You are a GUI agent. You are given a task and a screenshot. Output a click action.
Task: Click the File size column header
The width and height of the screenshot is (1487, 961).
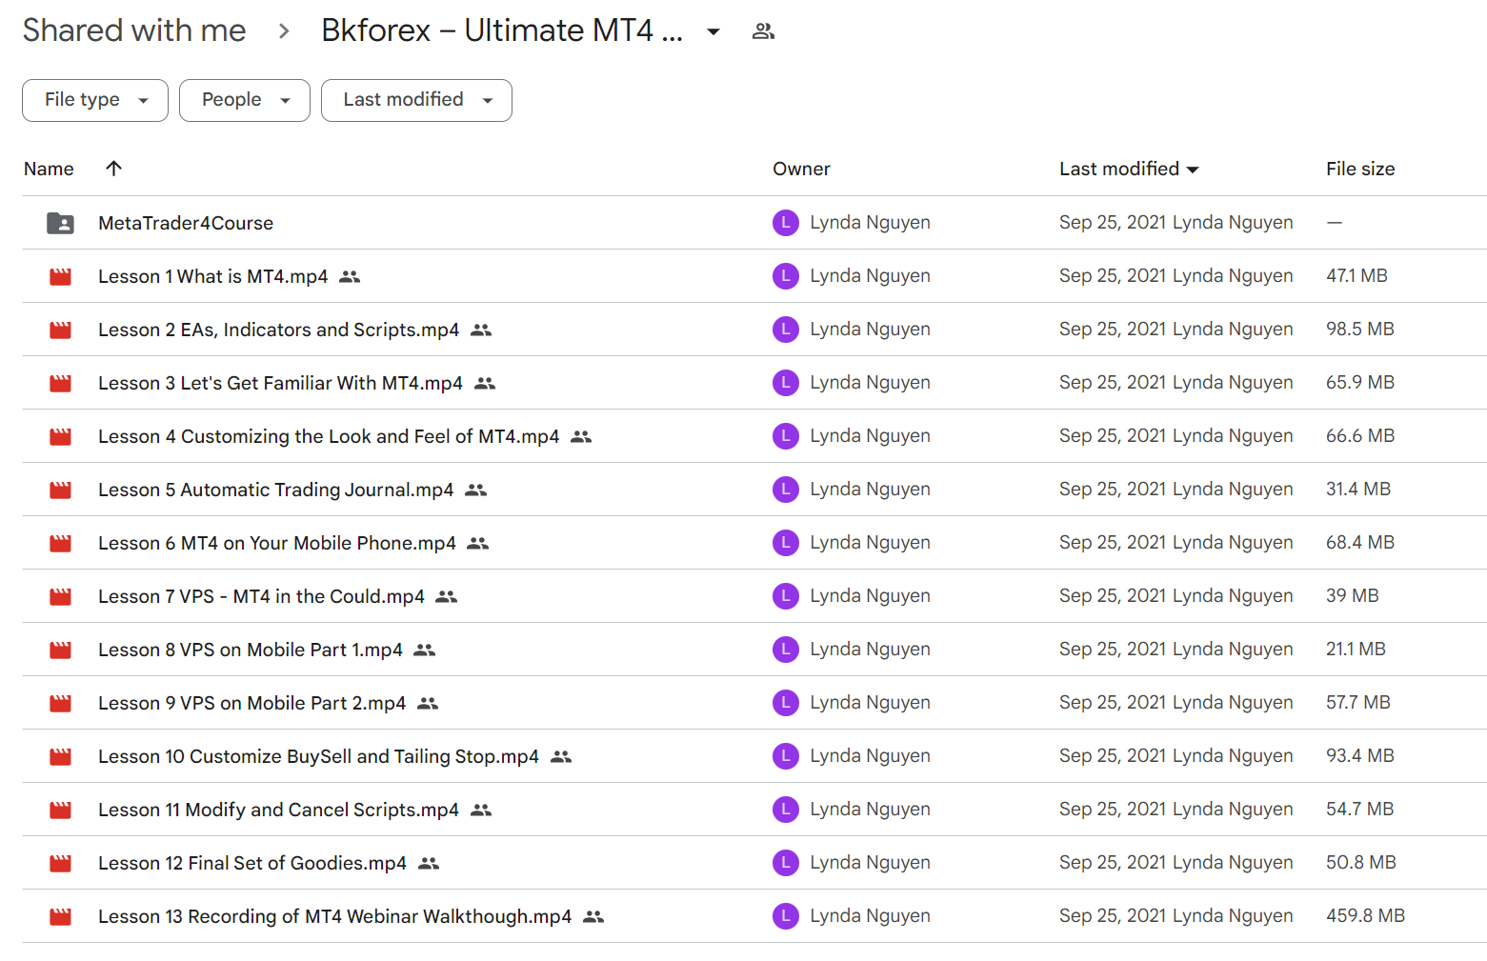[1360, 169]
